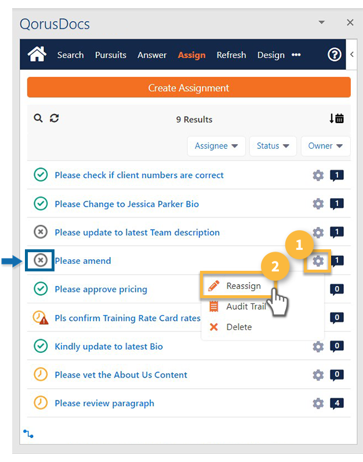Click the Create Assignment button

[188, 88]
